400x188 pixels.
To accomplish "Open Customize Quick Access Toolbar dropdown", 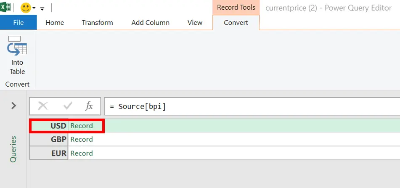I will pos(42,9).
